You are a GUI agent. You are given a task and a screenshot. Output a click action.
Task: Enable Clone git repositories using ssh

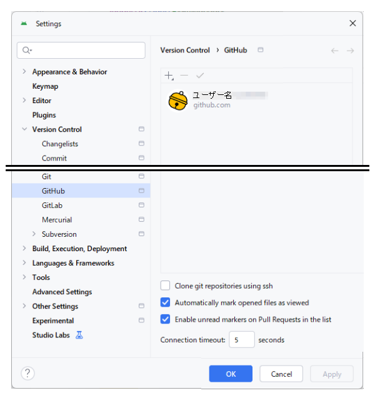(x=166, y=286)
